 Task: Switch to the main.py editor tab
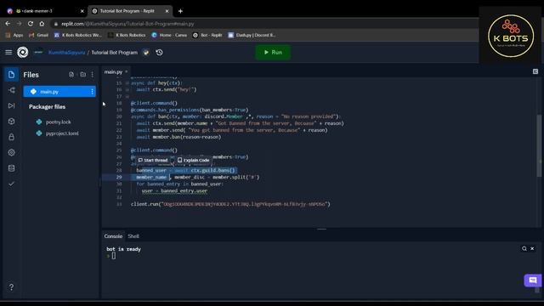(113, 71)
